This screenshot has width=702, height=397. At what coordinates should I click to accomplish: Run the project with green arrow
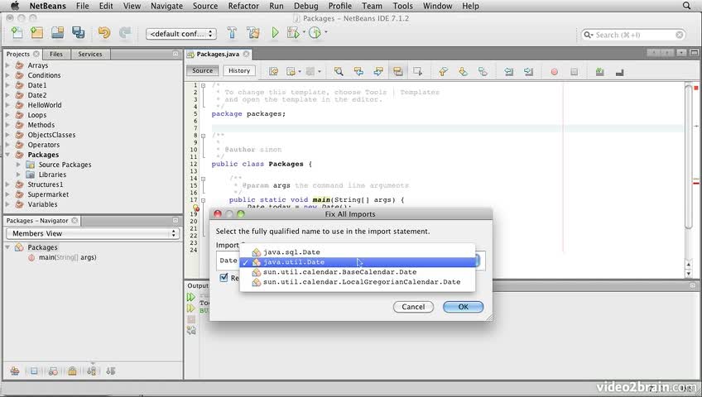[x=275, y=32]
